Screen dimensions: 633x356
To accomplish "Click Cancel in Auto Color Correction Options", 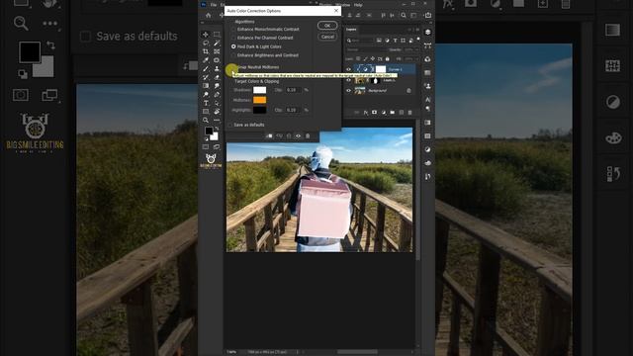I will (x=327, y=37).
